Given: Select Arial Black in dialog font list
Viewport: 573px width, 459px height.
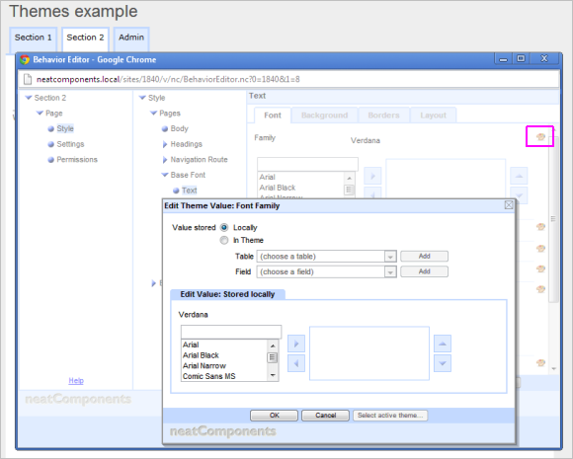Looking at the screenshot, I should pyautogui.click(x=201, y=355).
